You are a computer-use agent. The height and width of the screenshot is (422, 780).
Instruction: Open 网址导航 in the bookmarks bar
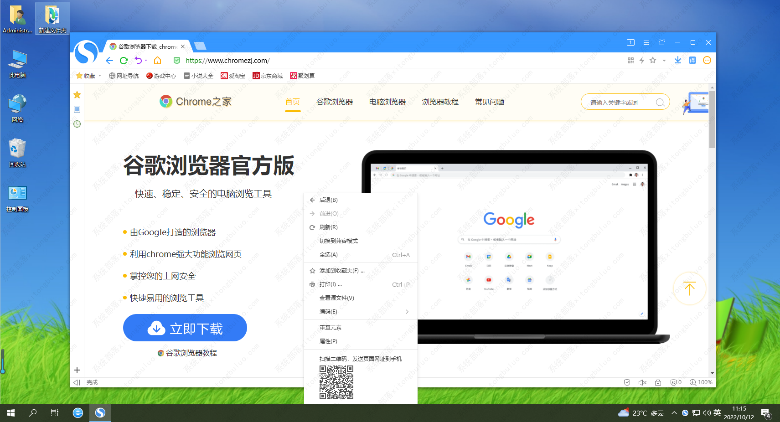pyautogui.click(x=124, y=76)
